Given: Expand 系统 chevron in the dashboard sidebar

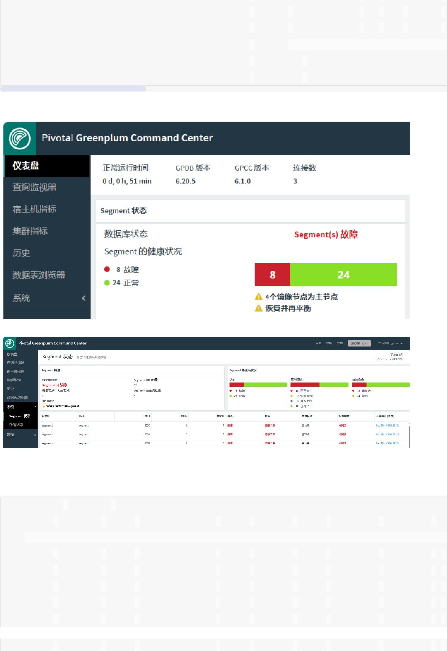Looking at the screenshot, I should click(x=84, y=298).
